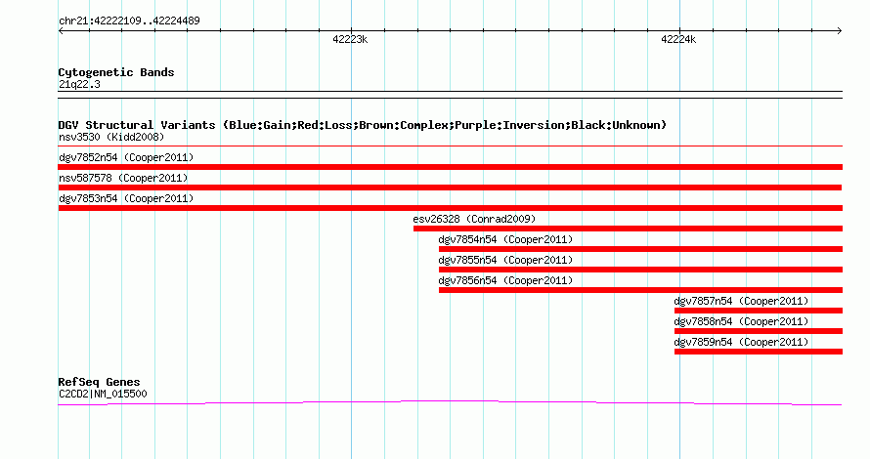Viewport: 870px width, 459px height.
Task: Select the dgv7856n54 red variant bar
Action: coord(641,290)
